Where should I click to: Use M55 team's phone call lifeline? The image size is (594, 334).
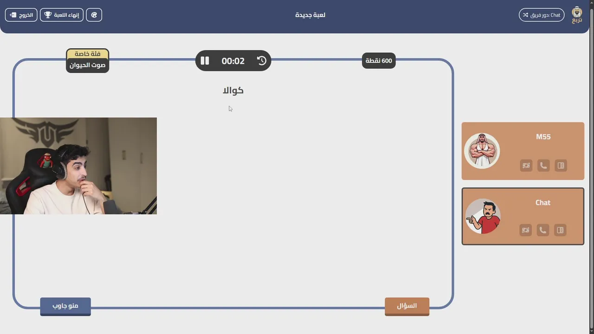click(543, 165)
